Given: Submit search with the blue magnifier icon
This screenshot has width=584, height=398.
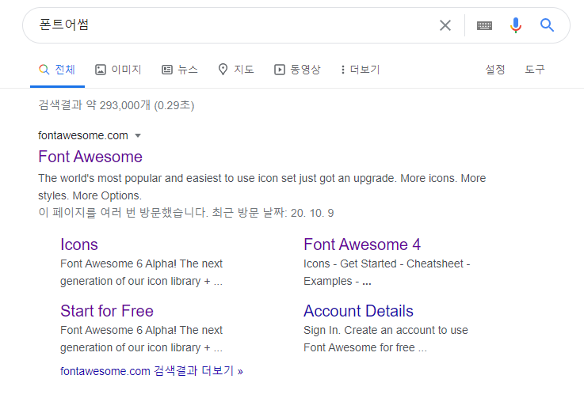Looking at the screenshot, I should 547,25.
